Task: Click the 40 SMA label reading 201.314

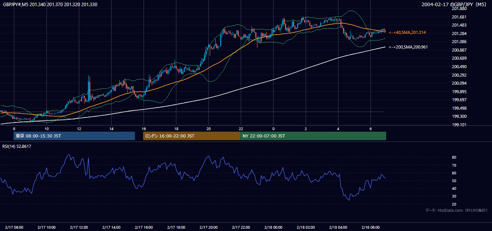Action: point(407,33)
